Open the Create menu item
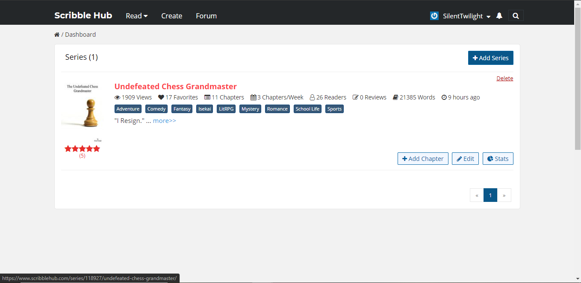The width and height of the screenshot is (581, 283). (x=171, y=16)
